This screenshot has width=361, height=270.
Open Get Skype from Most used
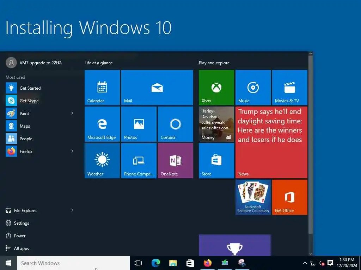click(x=39, y=101)
